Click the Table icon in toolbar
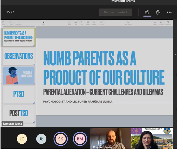177x149 pixels. coord(69,23)
